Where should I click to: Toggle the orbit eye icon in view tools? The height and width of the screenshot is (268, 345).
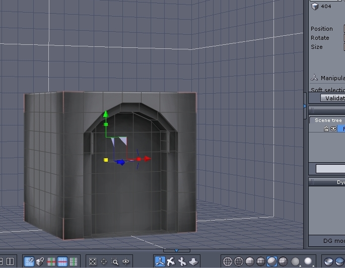(x=126, y=261)
